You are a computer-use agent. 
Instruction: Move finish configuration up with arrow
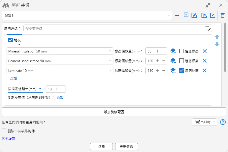(x=217, y=37)
